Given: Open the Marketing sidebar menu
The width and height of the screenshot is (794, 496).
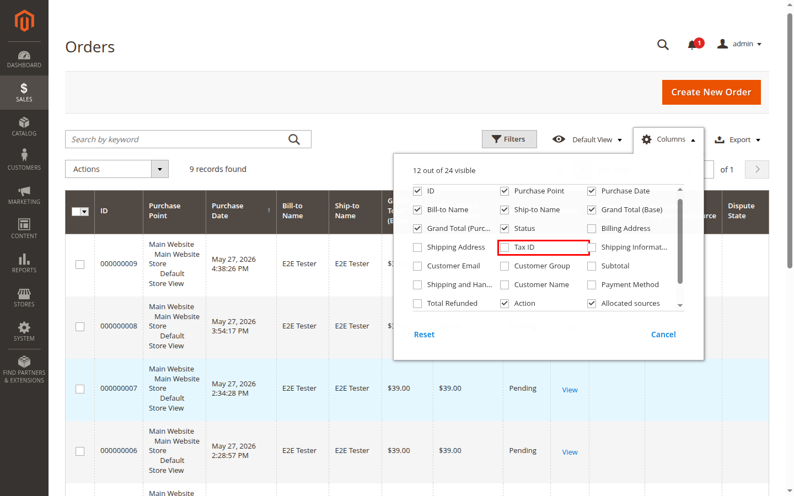Looking at the screenshot, I should [x=24, y=195].
